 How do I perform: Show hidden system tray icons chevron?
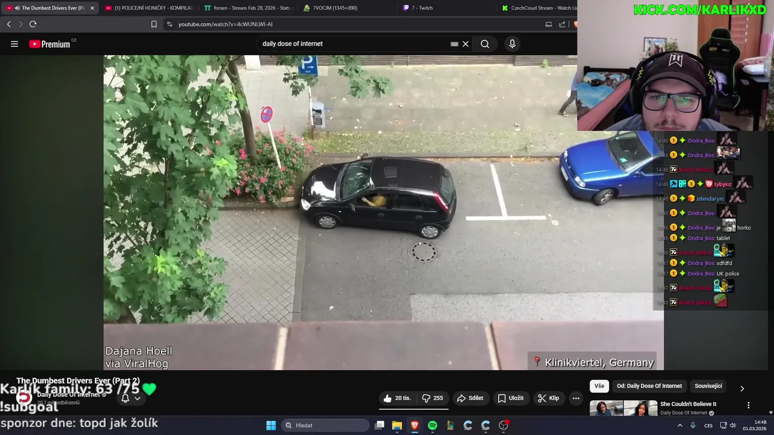[x=680, y=425]
